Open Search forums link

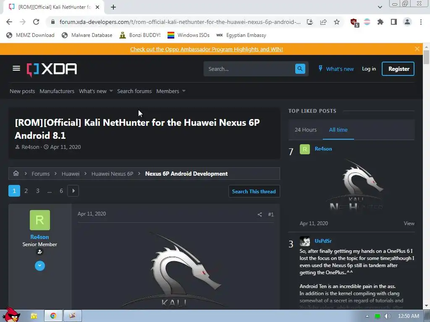click(134, 91)
